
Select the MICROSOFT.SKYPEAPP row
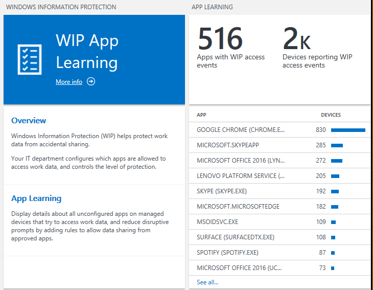[x=280, y=145]
